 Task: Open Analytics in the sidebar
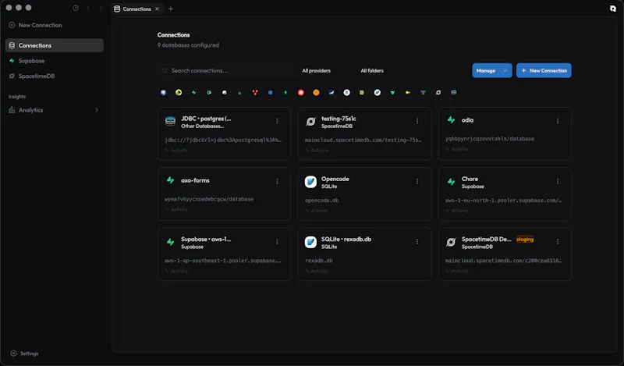click(54, 110)
